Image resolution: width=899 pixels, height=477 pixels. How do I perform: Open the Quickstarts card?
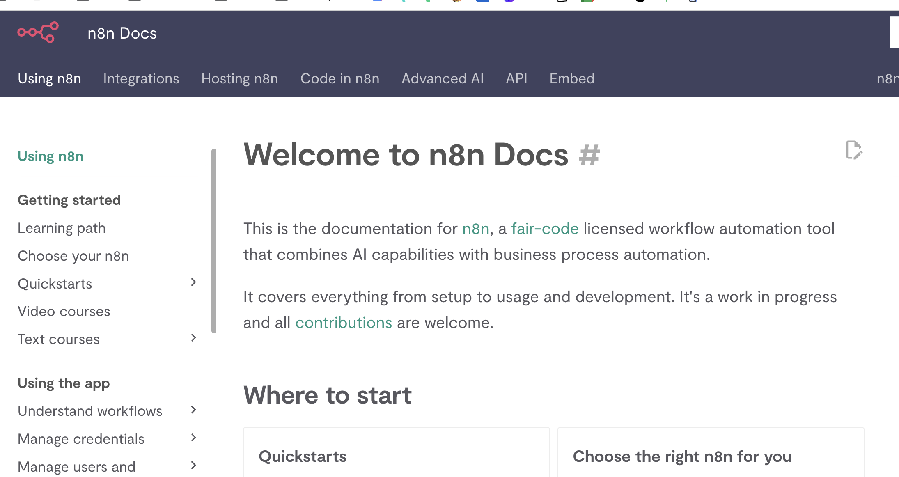[303, 456]
